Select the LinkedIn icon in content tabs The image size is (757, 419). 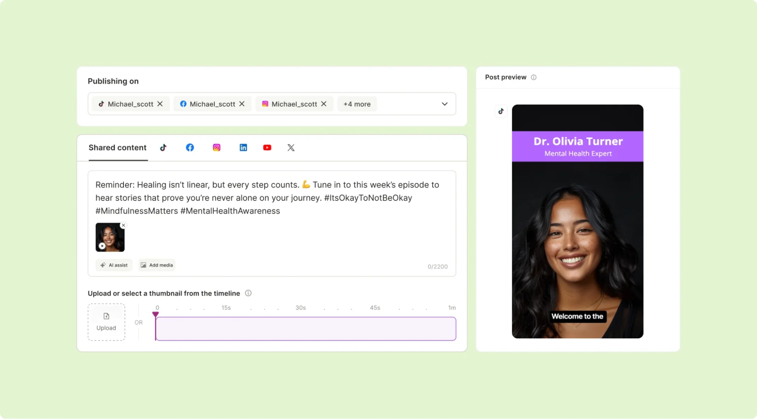click(x=242, y=148)
